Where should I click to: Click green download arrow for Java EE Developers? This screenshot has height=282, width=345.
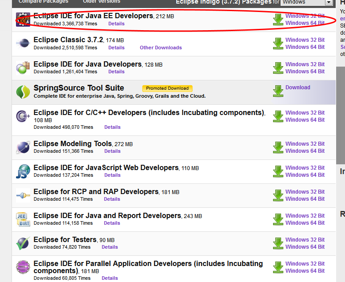coord(278,20)
